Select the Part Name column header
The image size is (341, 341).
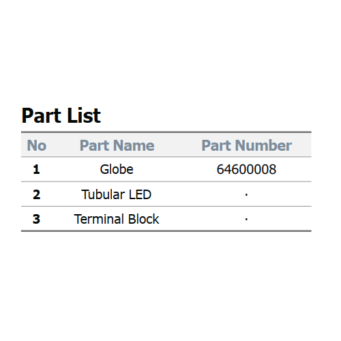[x=117, y=145]
